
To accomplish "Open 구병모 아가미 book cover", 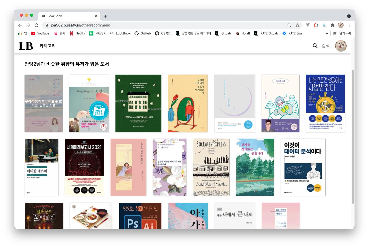I will [x=188, y=216].
